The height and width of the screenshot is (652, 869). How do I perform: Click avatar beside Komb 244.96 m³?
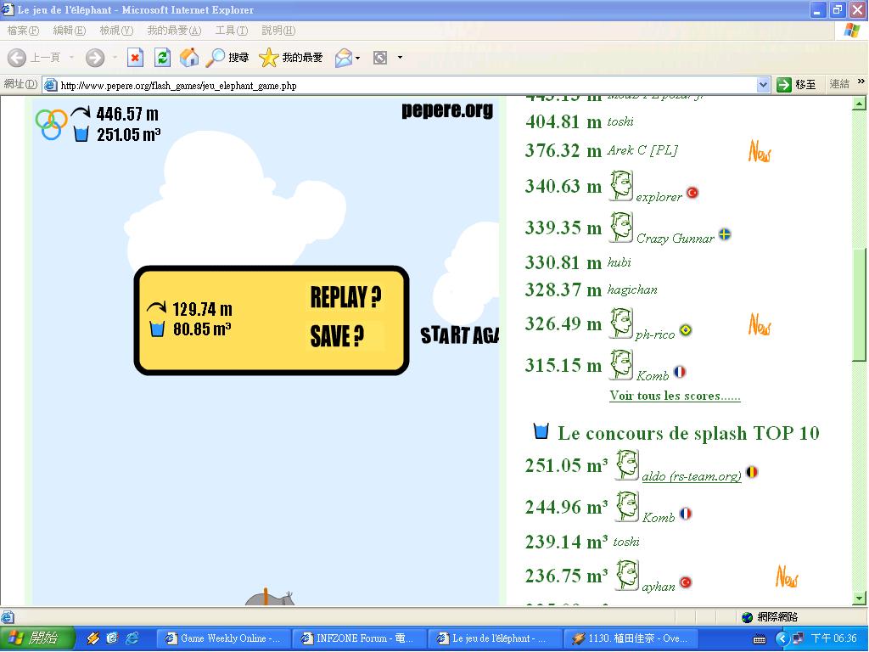[627, 506]
